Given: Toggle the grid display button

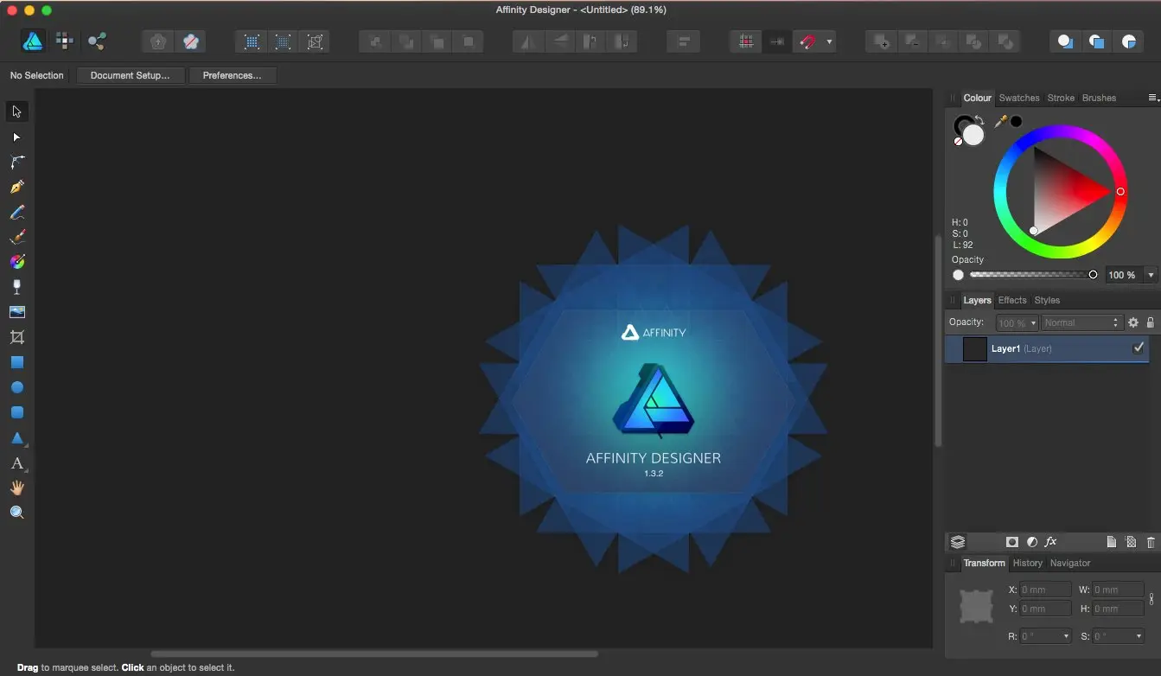Looking at the screenshot, I should [x=746, y=41].
